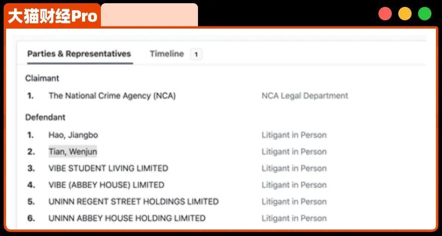
Task: Open The National Crime Agency (NCA) entry
Action: pyautogui.click(x=112, y=96)
